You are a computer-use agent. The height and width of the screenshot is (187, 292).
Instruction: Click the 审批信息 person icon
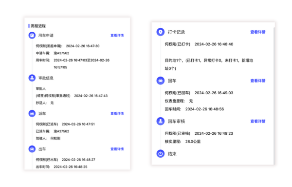coord(32,78)
